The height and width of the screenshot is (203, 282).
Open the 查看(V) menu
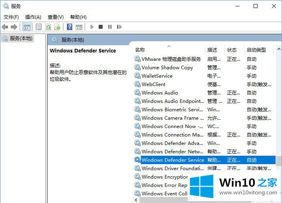pyautogui.click(x=56, y=17)
